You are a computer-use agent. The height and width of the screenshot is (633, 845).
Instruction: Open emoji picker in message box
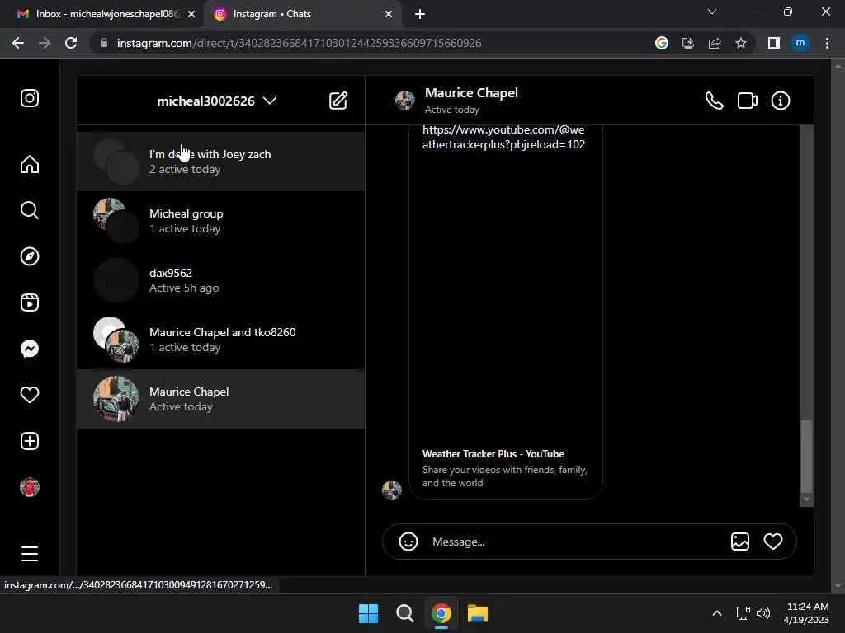point(408,542)
